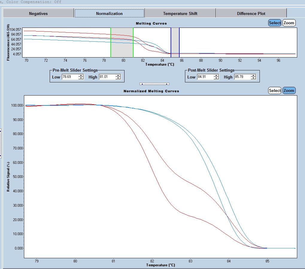The image size is (305, 269).
Task: Increase the Pre-Melt Low value
Action: (81, 76)
